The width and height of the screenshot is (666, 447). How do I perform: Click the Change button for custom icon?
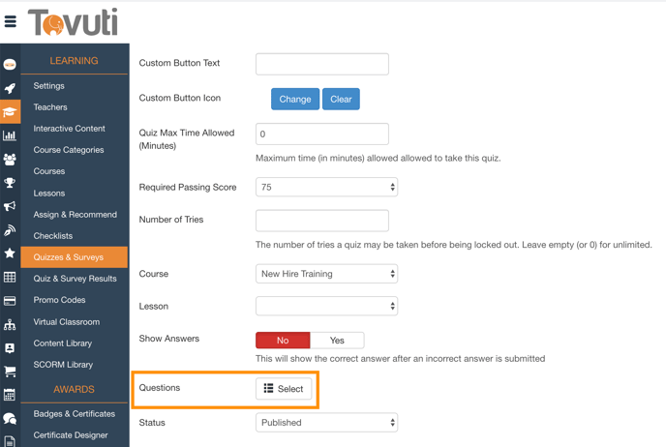pos(295,99)
